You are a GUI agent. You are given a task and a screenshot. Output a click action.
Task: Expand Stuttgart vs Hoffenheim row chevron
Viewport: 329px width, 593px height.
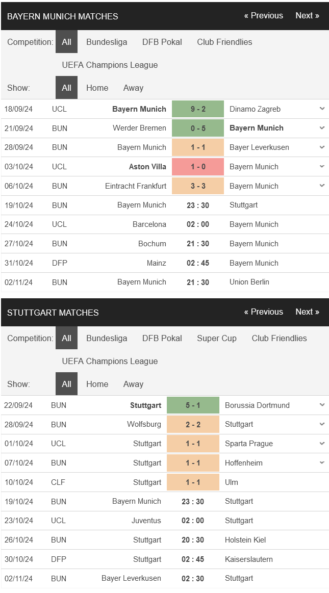click(x=322, y=462)
